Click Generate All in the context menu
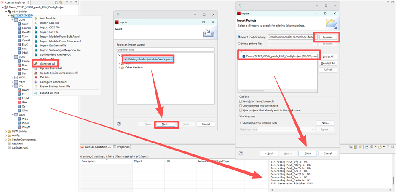This screenshot has height=192, width=396. point(47,64)
